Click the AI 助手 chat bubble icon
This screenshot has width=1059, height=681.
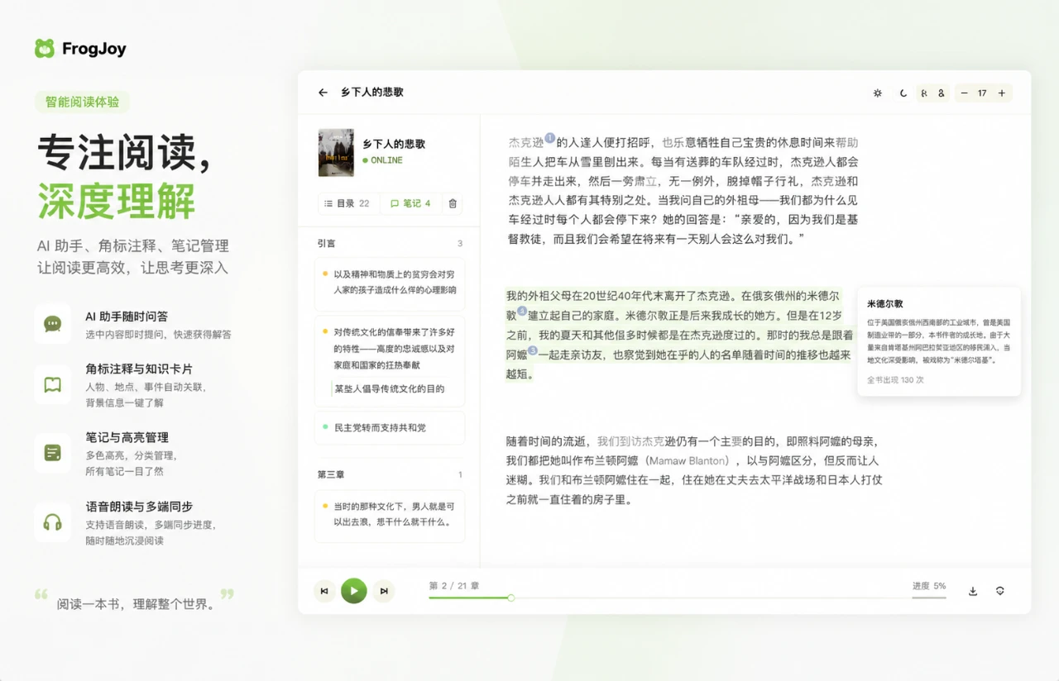pyautogui.click(x=53, y=323)
